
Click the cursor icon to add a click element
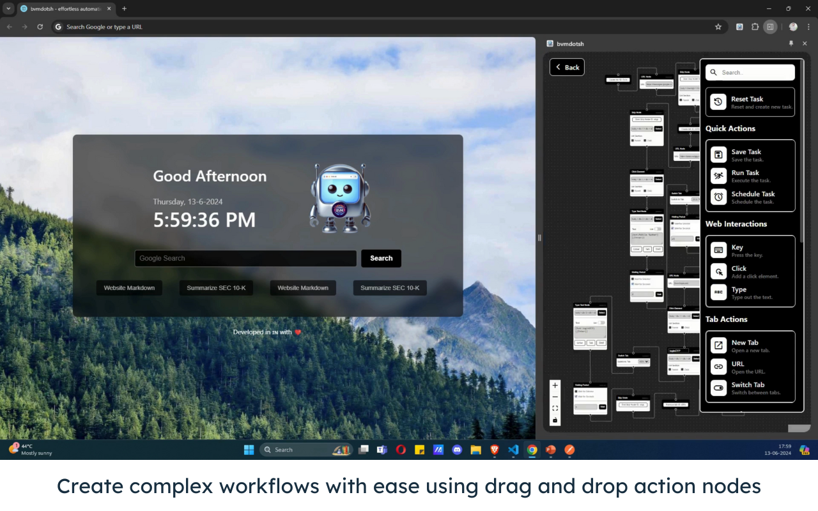click(x=720, y=271)
